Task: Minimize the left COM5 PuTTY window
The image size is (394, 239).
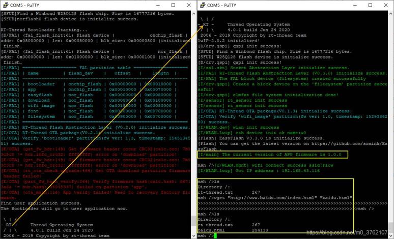Action: coord(158,5)
